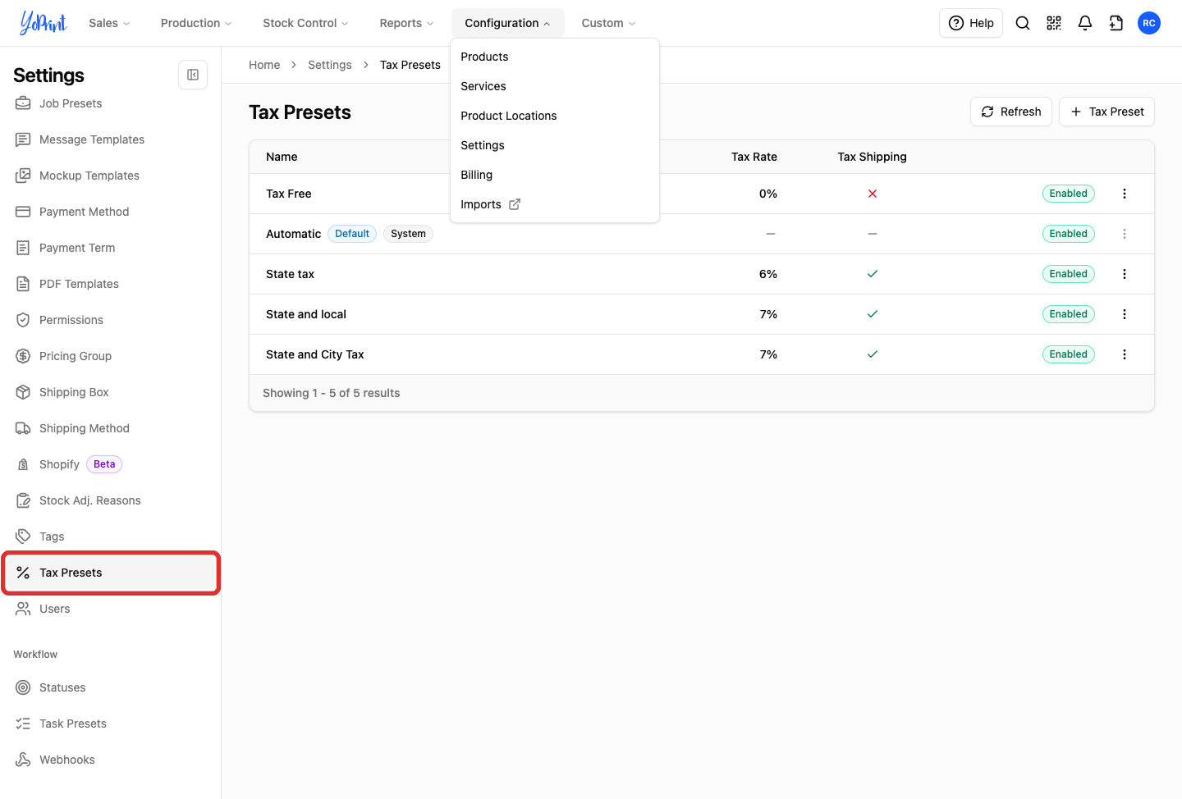Click the new document icon beside bell
1182x799 pixels.
pyautogui.click(x=1116, y=23)
